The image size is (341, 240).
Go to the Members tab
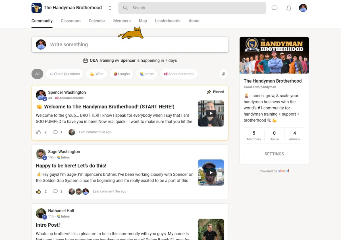[x=122, y=21]
